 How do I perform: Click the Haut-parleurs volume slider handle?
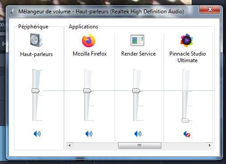coord(36,91)
